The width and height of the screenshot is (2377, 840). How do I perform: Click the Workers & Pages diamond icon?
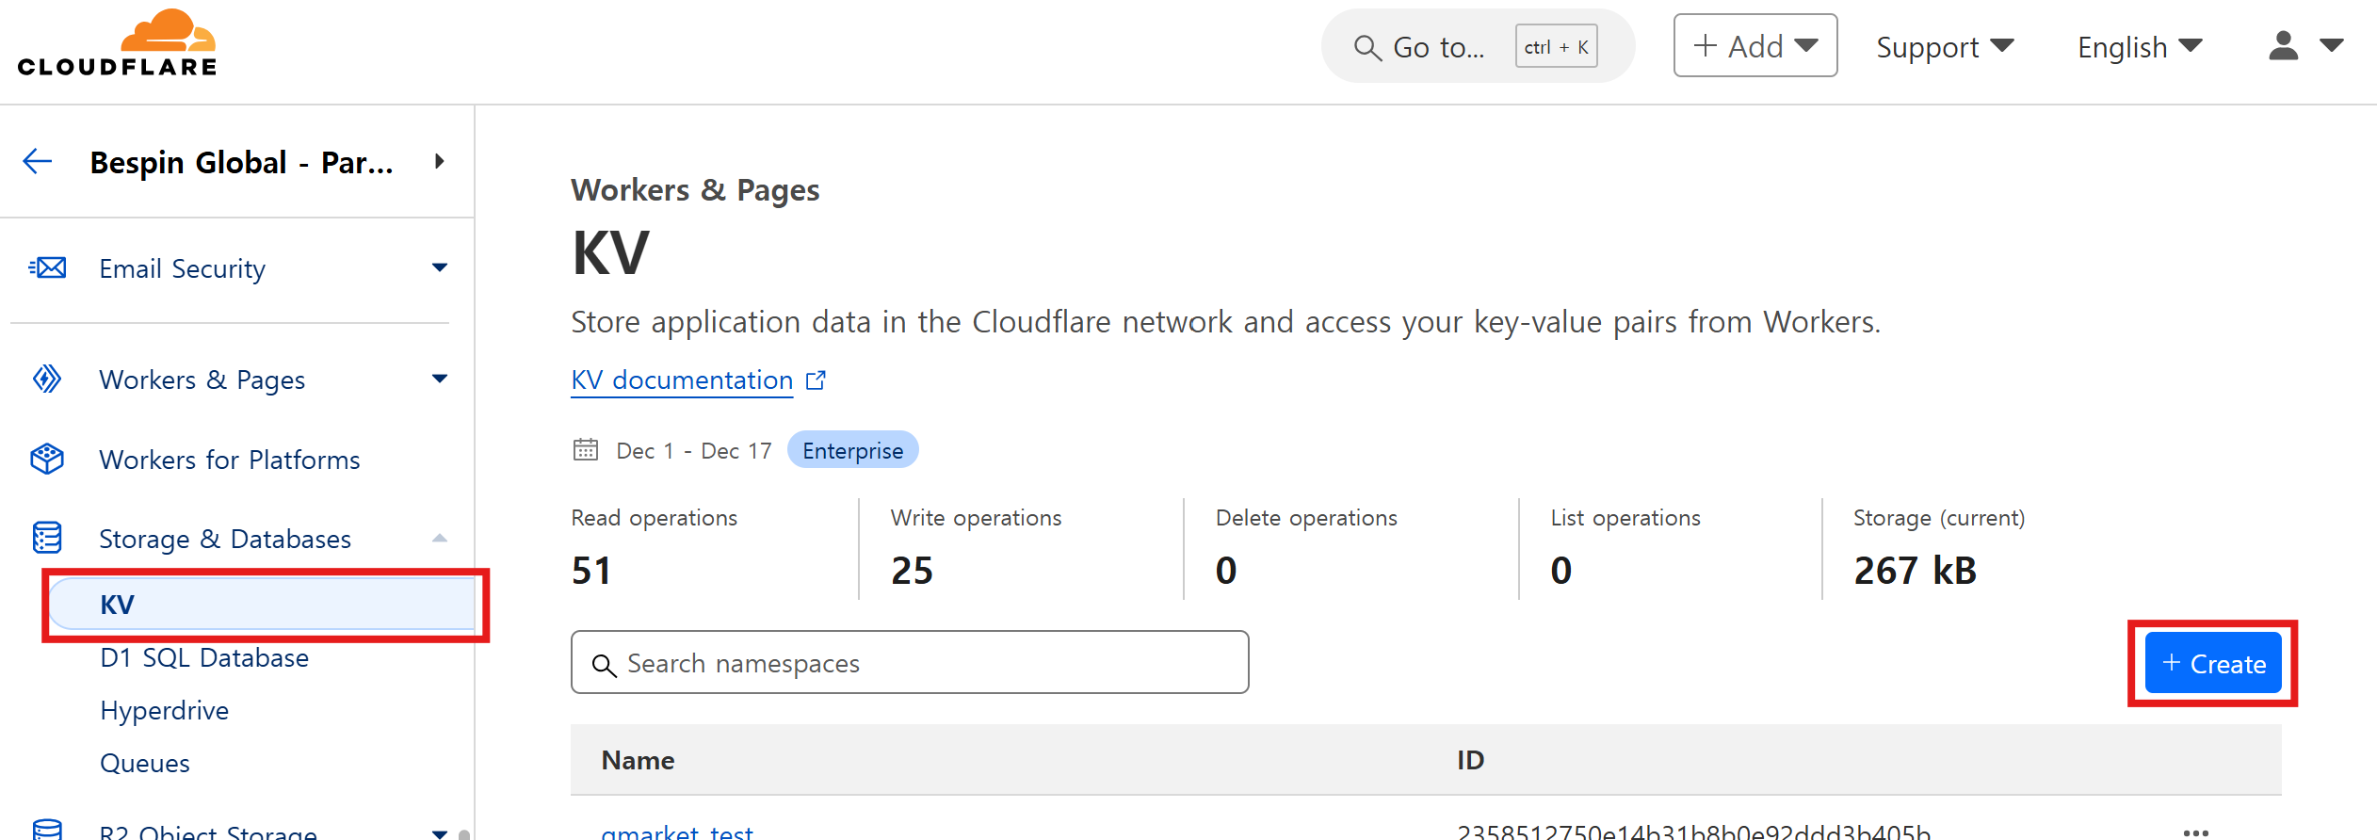[x=47, y=380]
